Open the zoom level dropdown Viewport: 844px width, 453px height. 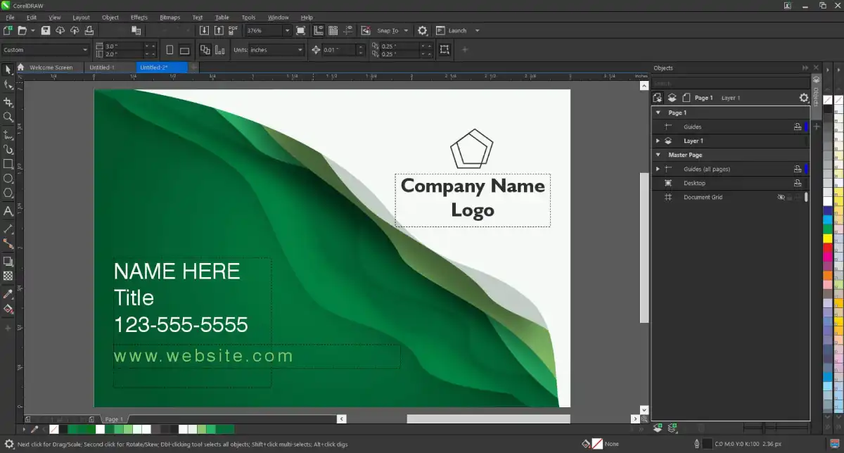point(287,31)
